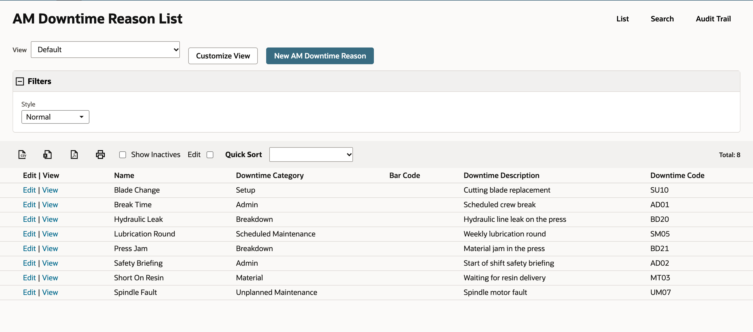Export list to Excel spreadsheet
753x332 pixels.
point(47,154)
